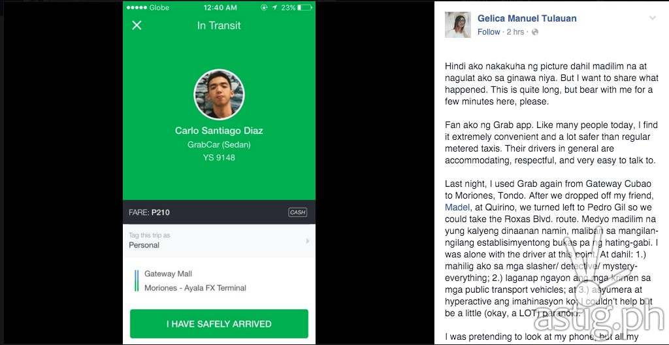Viewport: 669px width, 345px height.
Task: Click the FARE P210 bar
Action: click(219, 212)
